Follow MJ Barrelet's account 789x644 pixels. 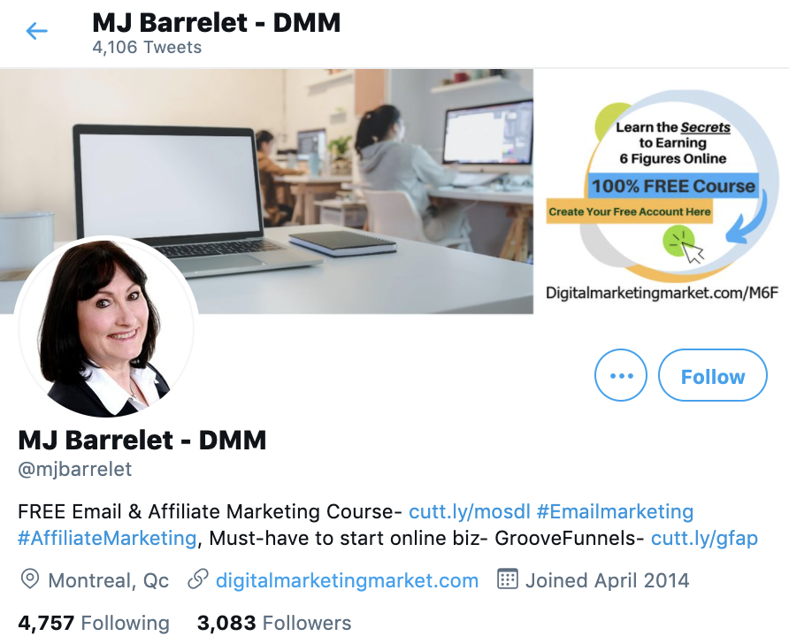point(713,375)
